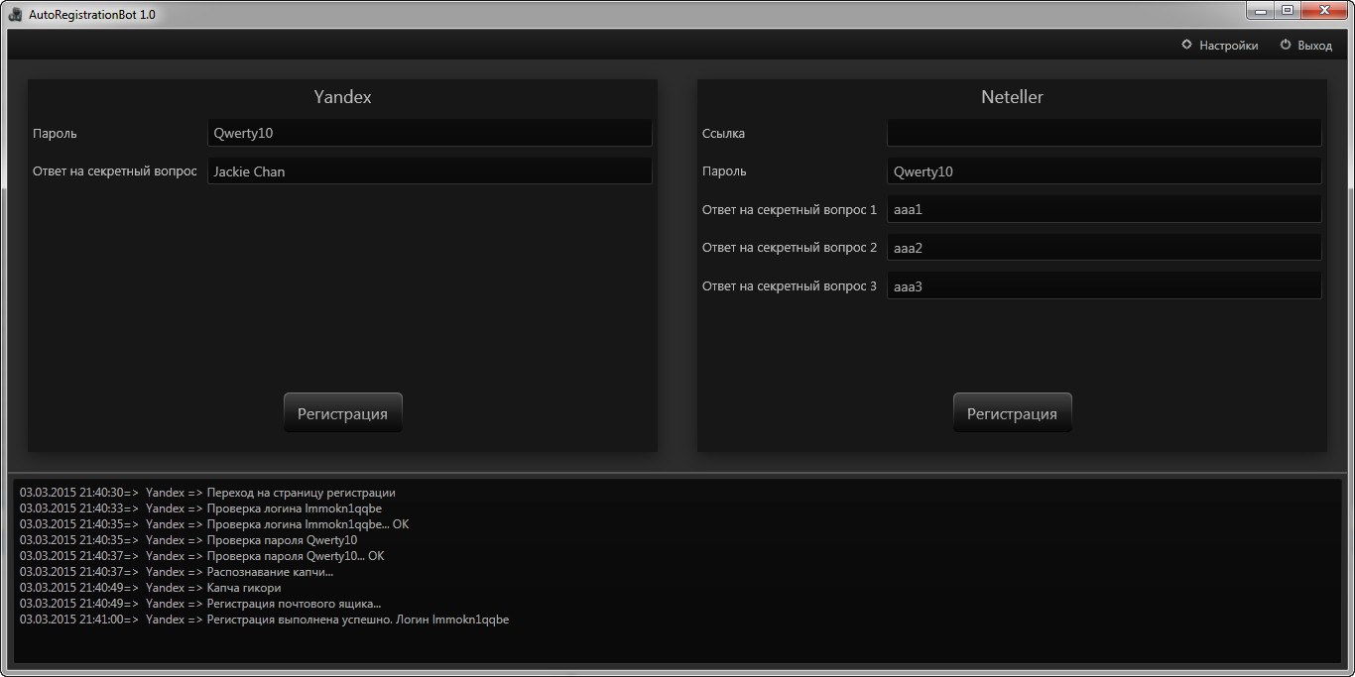The image size is (1355, 677).
Task: Maximize the AutoRegistrationBot window
Action: click(1288, 11)
